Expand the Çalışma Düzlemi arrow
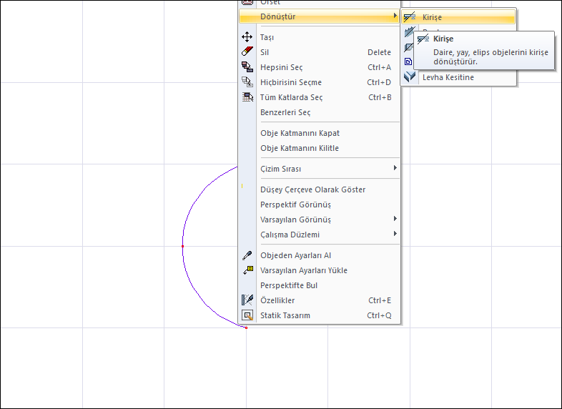Image resolution: width=562 pixels, height=409 pixels. pos(395,234)
